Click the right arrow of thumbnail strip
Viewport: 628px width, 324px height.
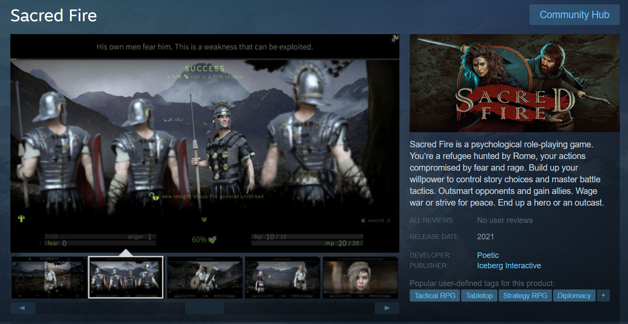click(387, 308)
